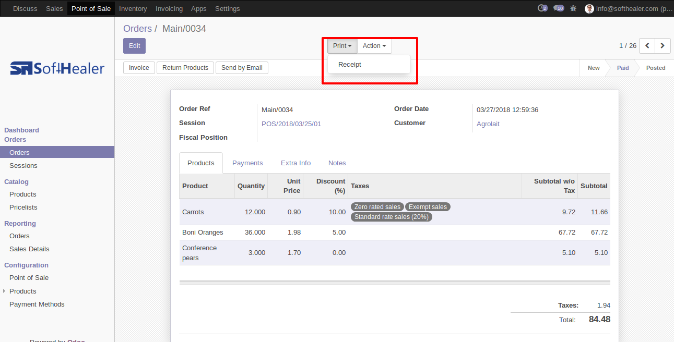Open the Invoicing app menu
The width and height of the screenshot is (674, 342).
coord(169,8)
